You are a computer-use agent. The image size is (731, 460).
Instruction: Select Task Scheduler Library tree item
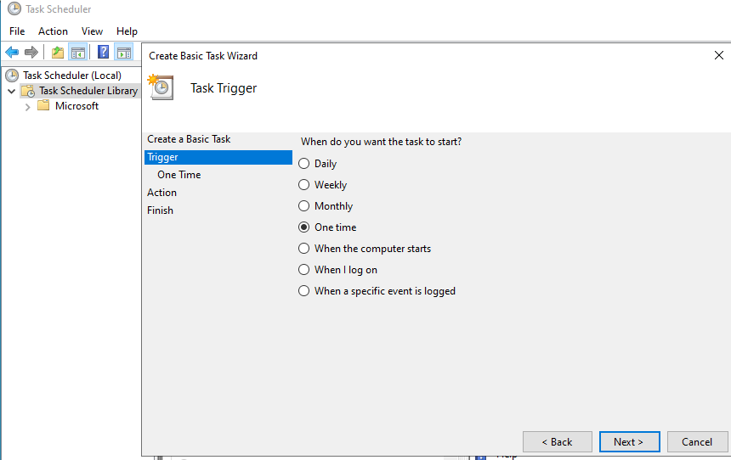pyautogui.click(x=88, y=91)
